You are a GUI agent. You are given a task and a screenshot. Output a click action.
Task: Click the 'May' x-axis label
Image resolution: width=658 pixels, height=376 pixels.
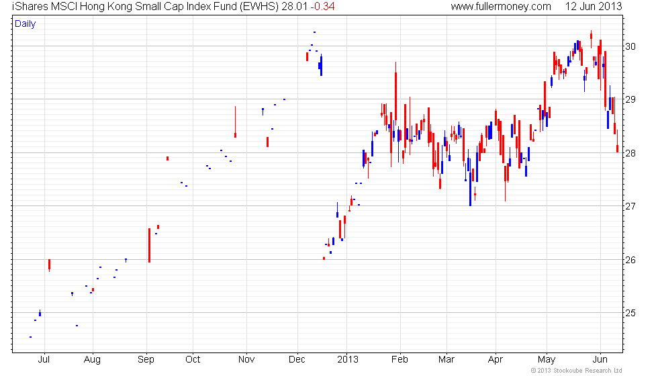tap(547, 360)
